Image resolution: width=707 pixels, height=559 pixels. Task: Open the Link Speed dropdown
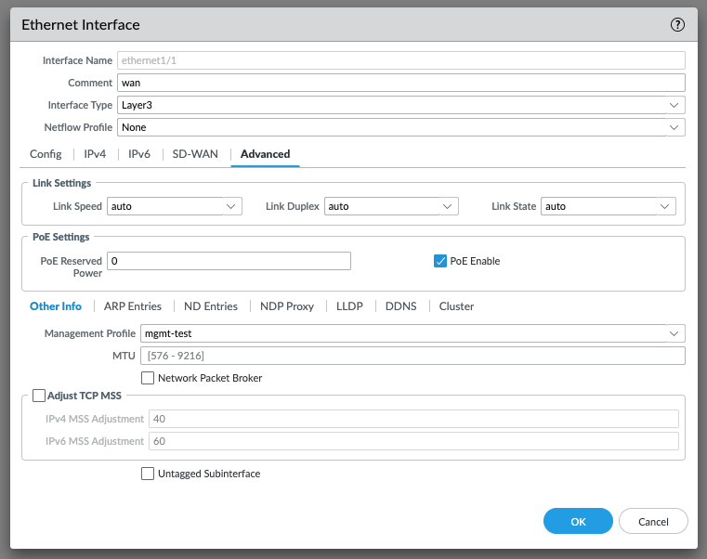click(175, 206)
